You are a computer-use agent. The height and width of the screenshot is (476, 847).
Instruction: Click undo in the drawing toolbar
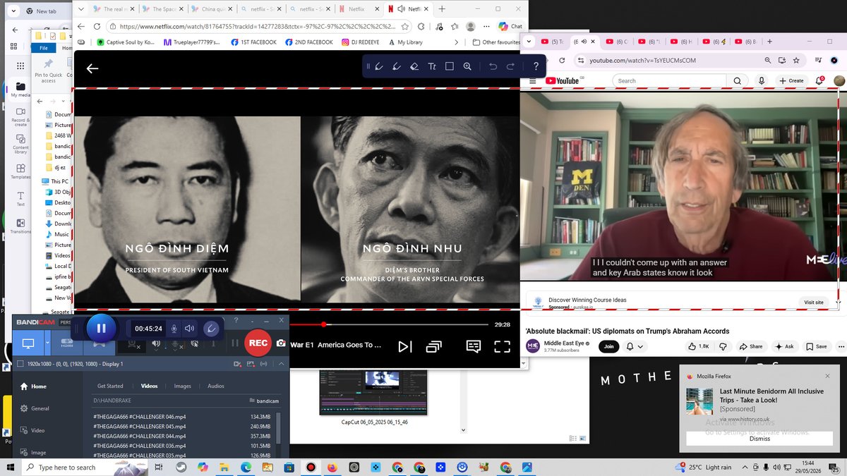493,66
